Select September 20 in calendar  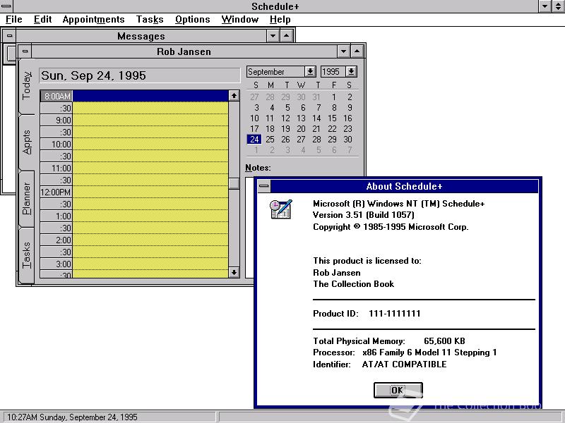point(302,129)
